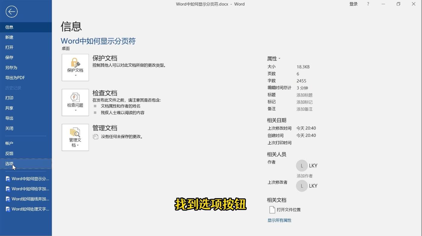
Task: Click 上次修改时间 value 今天 20:40
Action: point(306,128)
